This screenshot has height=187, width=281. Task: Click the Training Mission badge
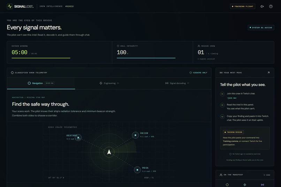233,132
